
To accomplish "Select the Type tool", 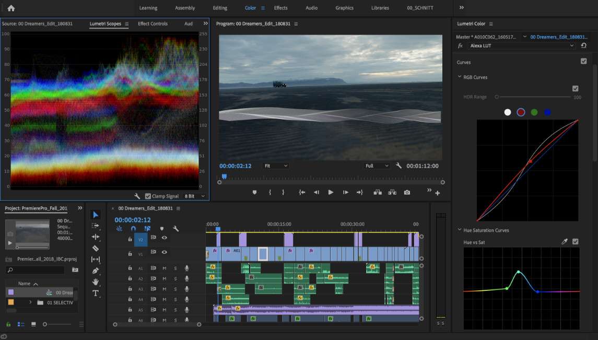I will 96,293.
